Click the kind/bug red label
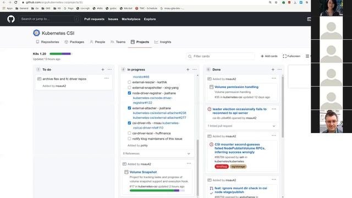Screen dimensions: 352x198 click(222, 167)
